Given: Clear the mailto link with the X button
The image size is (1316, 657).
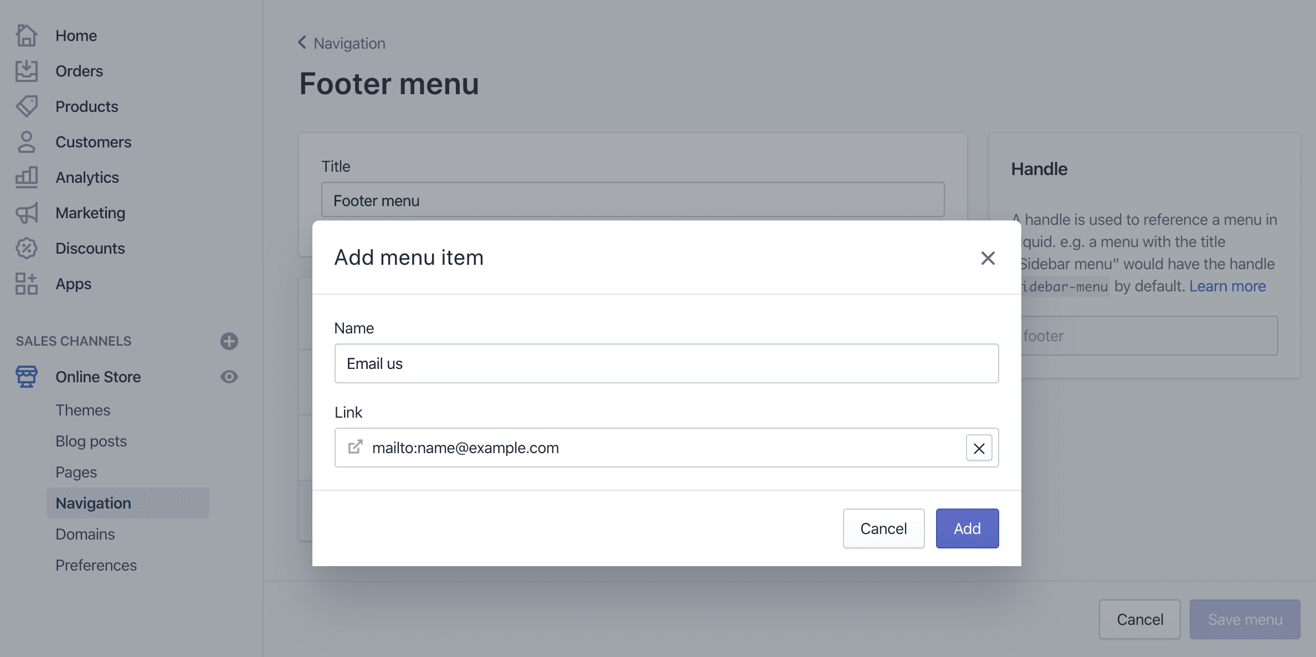Looking at the screenshot, I should click(979, 448).
